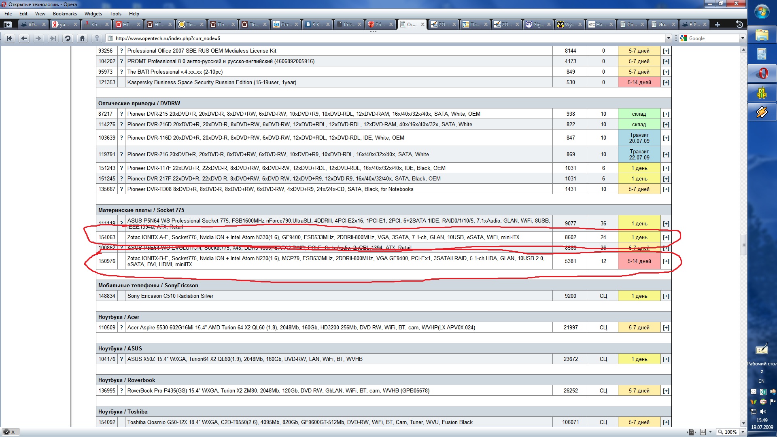Click the Opera Turbo status icon
Viewport: 777px width, 437px height.
pos(6,432)
